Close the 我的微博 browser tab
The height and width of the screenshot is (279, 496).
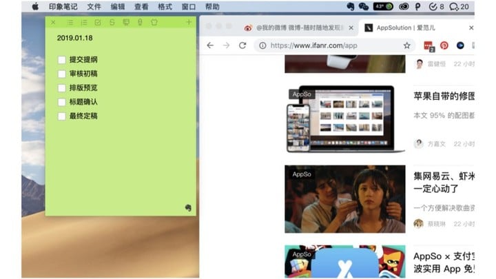click(351, 28)
